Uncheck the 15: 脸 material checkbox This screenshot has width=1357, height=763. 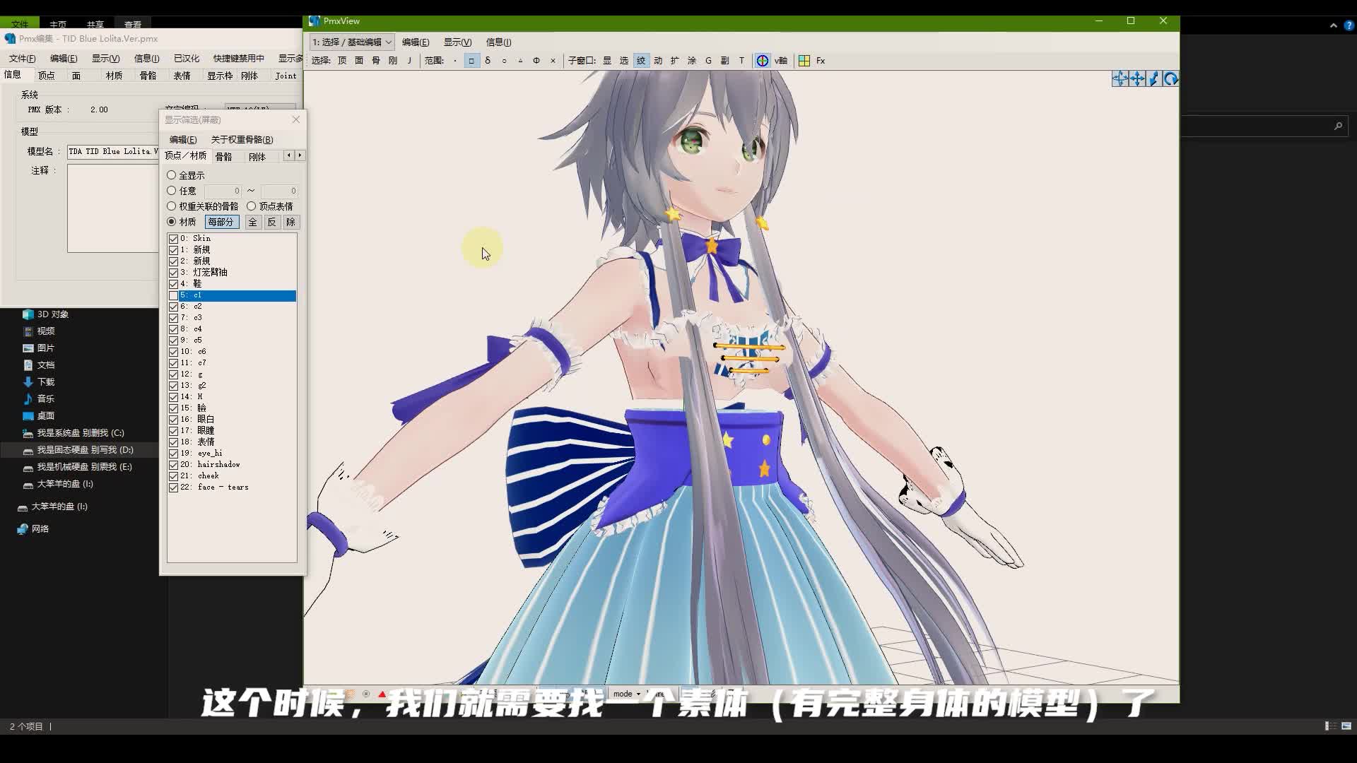pos(173,408)
